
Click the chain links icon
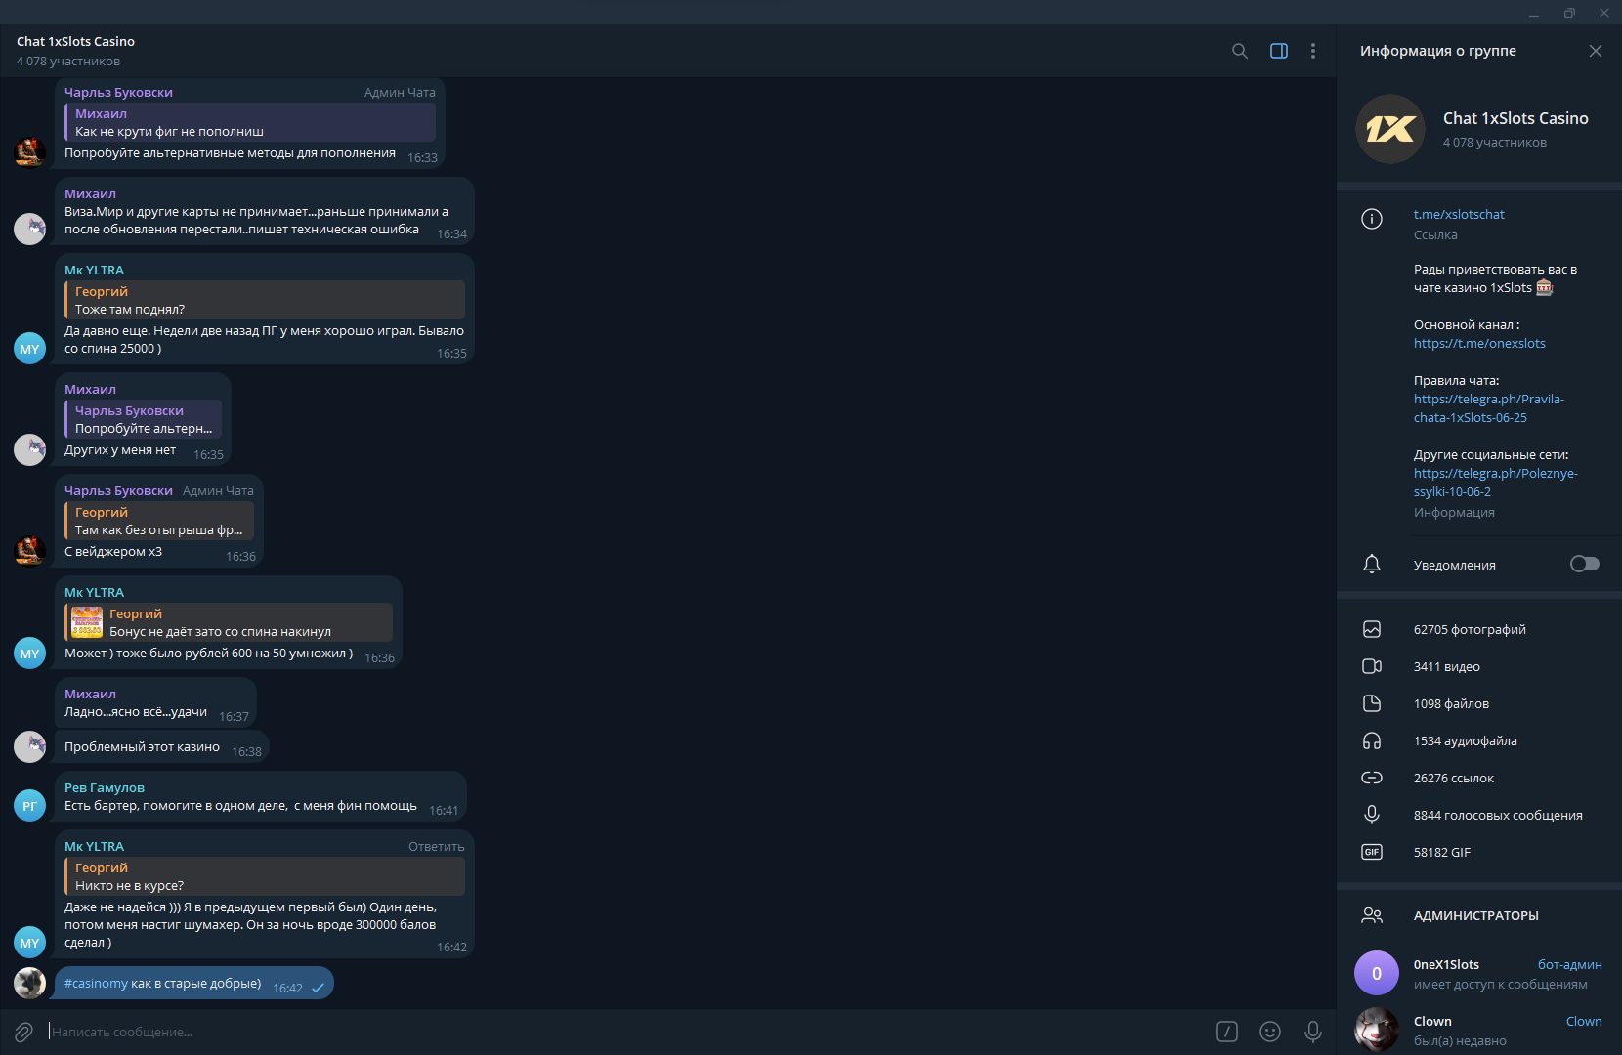click(1372, 778)
